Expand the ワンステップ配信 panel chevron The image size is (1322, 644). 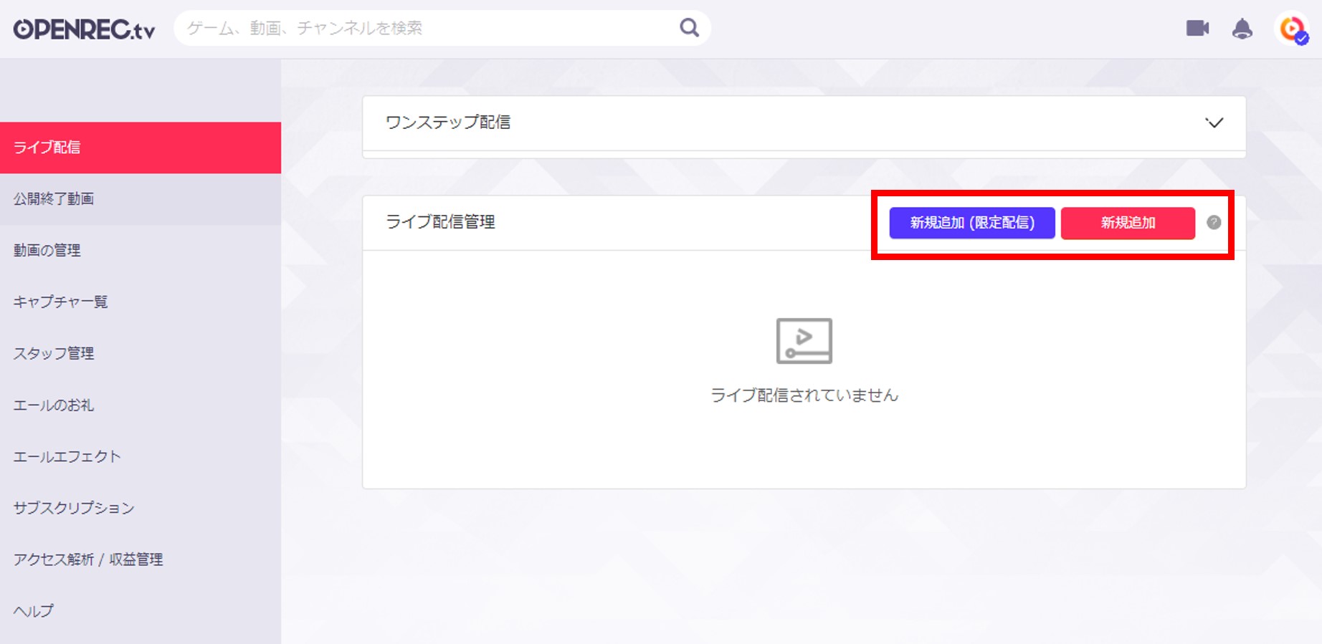[1214, 122]
